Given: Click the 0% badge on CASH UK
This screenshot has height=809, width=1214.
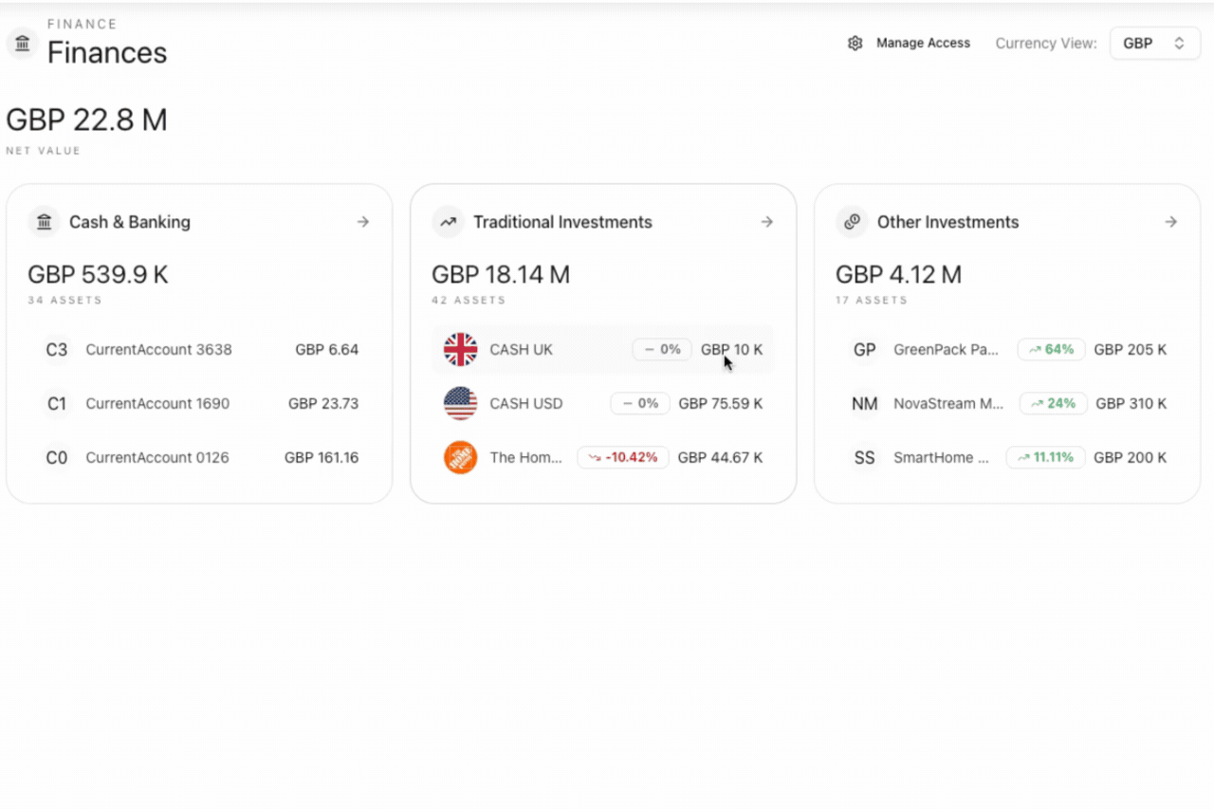Looking at the screenshot, I should click(x=662, y=350).
